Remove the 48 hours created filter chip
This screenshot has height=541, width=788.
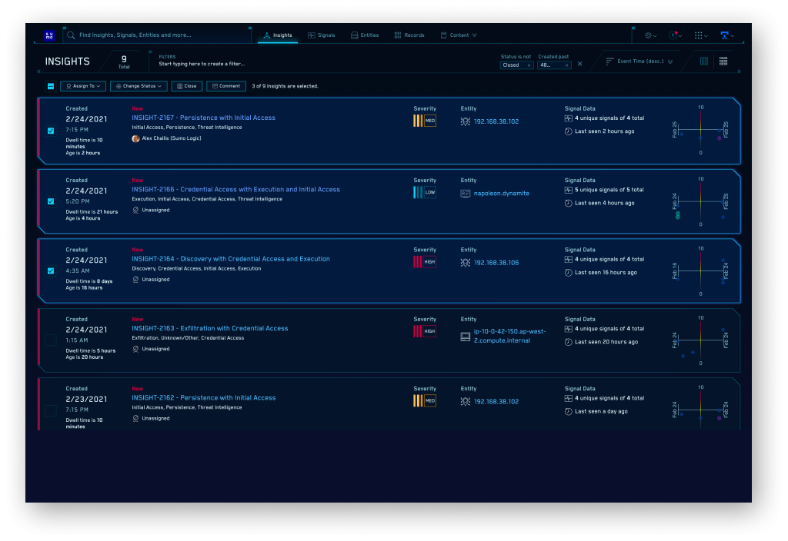click(x=567, y=65)
